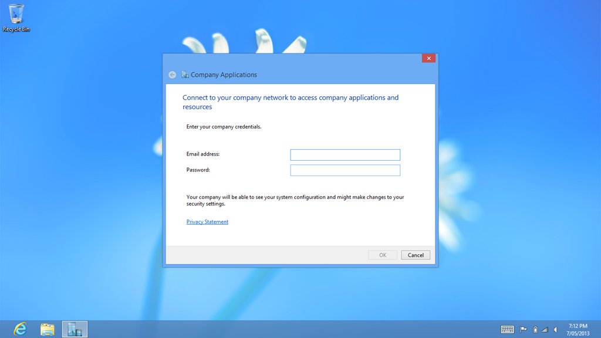The image size is (601, 338).
Task: Open Action Center flag in system tray
Action: (x=524, y=330)
